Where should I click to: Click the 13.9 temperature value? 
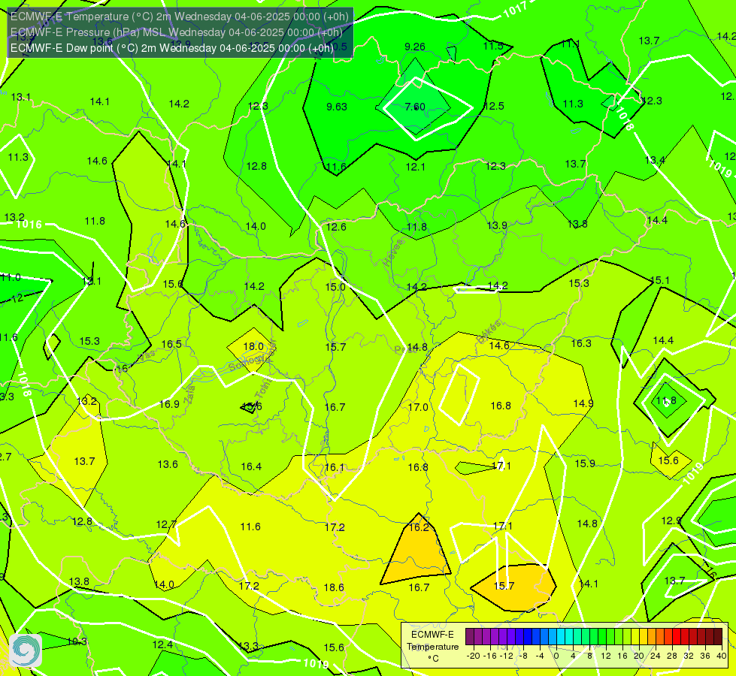click(497, 225)
